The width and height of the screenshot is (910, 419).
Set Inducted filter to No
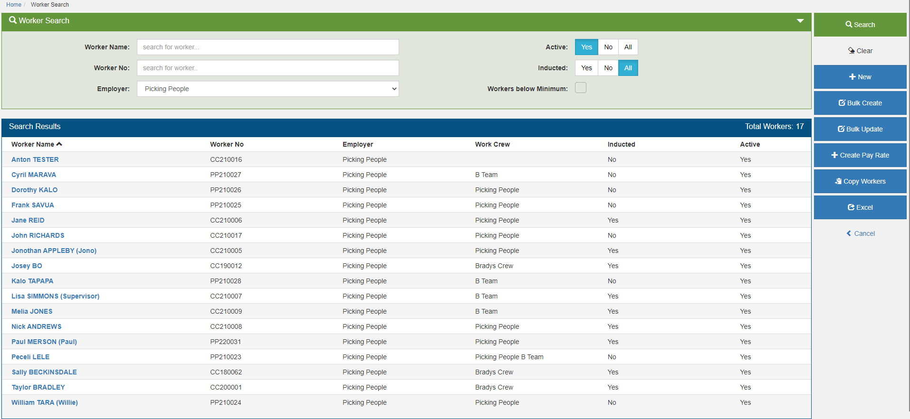coord(608,68)
